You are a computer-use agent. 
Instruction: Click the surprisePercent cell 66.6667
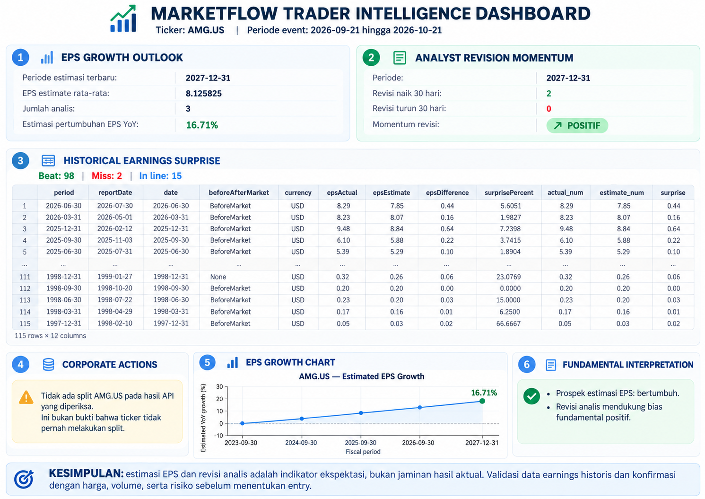click(509, 324)
